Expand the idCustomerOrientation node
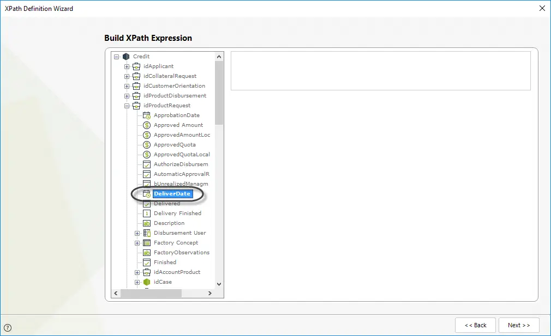The height and width of the screenshot is (336, 551). (x=127, y=86)
